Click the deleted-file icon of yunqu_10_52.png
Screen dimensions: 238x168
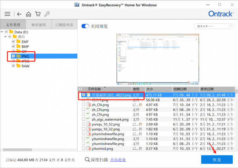89,124
